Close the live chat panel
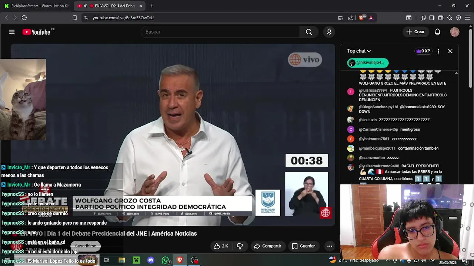 tap(450, 51)
